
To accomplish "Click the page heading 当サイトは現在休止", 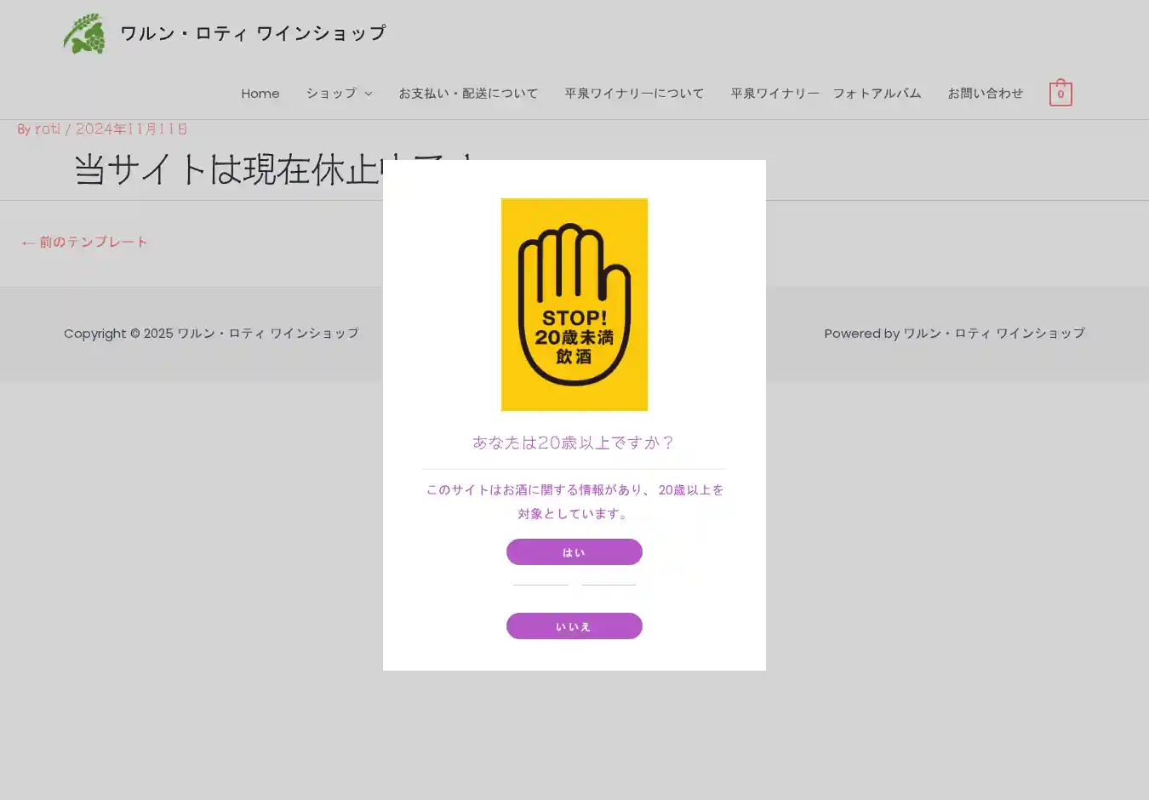I will pyautogui.click(x=226, y=169).
